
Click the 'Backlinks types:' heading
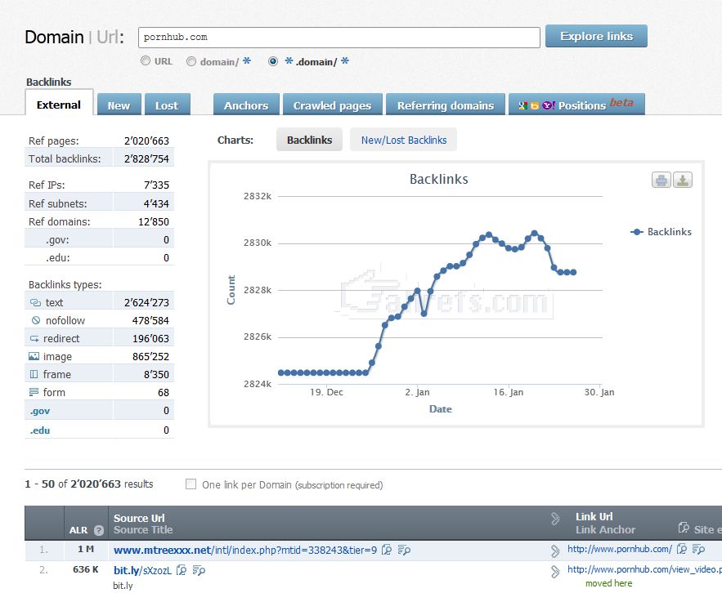point(65,285)
